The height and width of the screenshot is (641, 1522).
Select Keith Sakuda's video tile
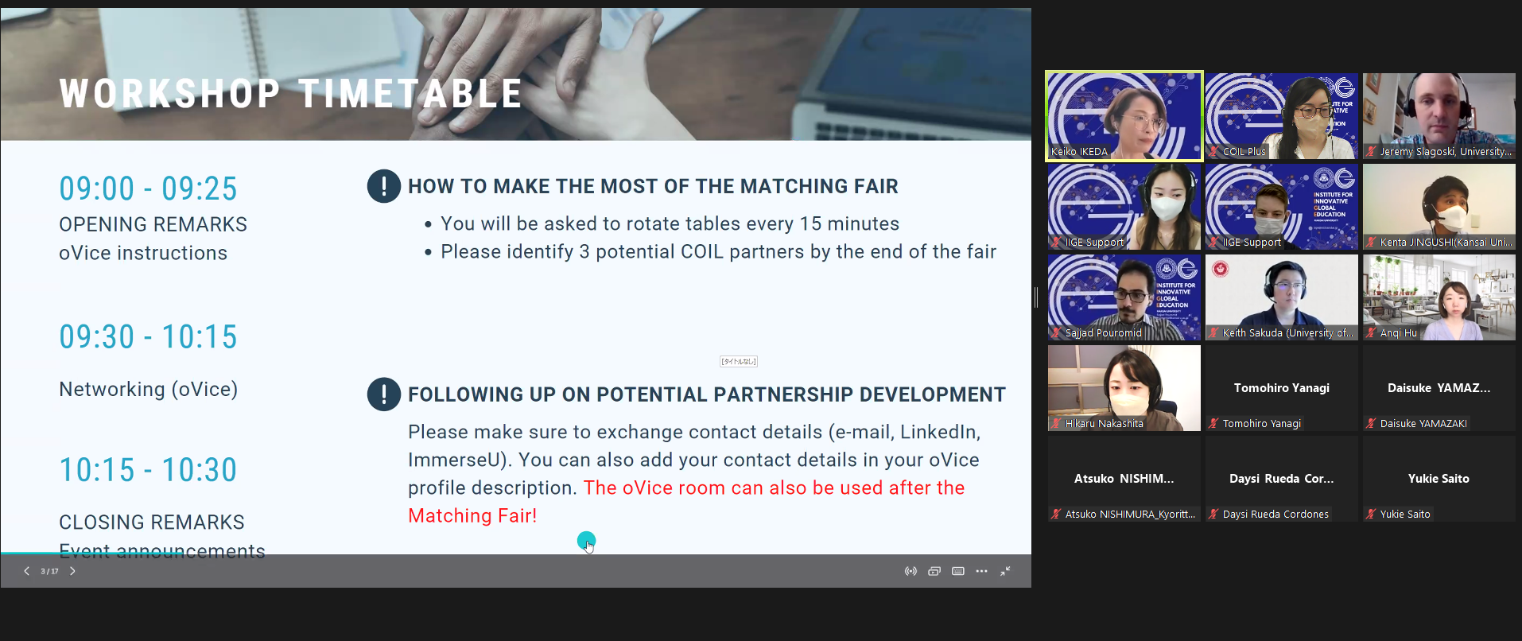(1281, 297)
